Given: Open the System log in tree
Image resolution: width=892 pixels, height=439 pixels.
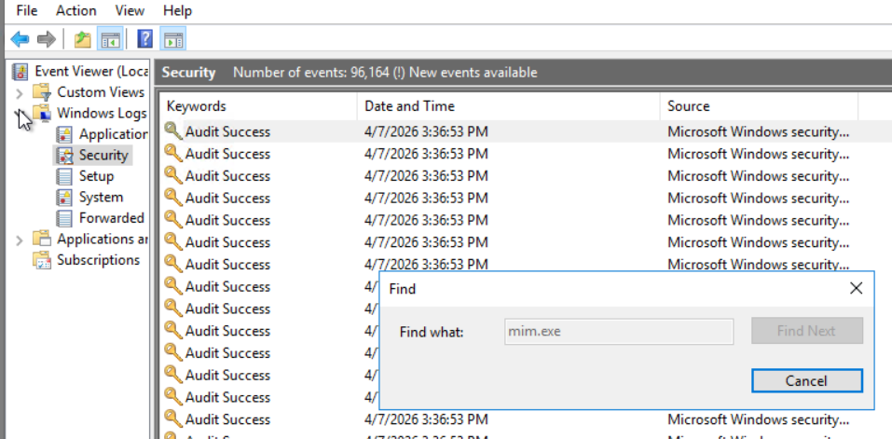Looking at the screenshot, I should tap(101, 198).
